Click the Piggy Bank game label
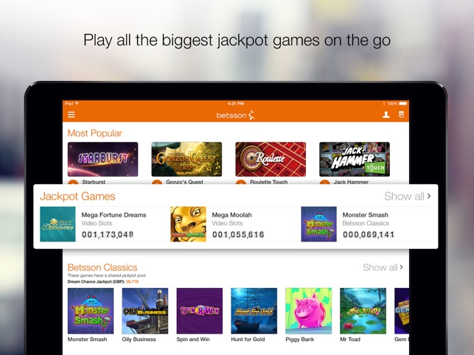The image size is (474, 355). point(299,340)
